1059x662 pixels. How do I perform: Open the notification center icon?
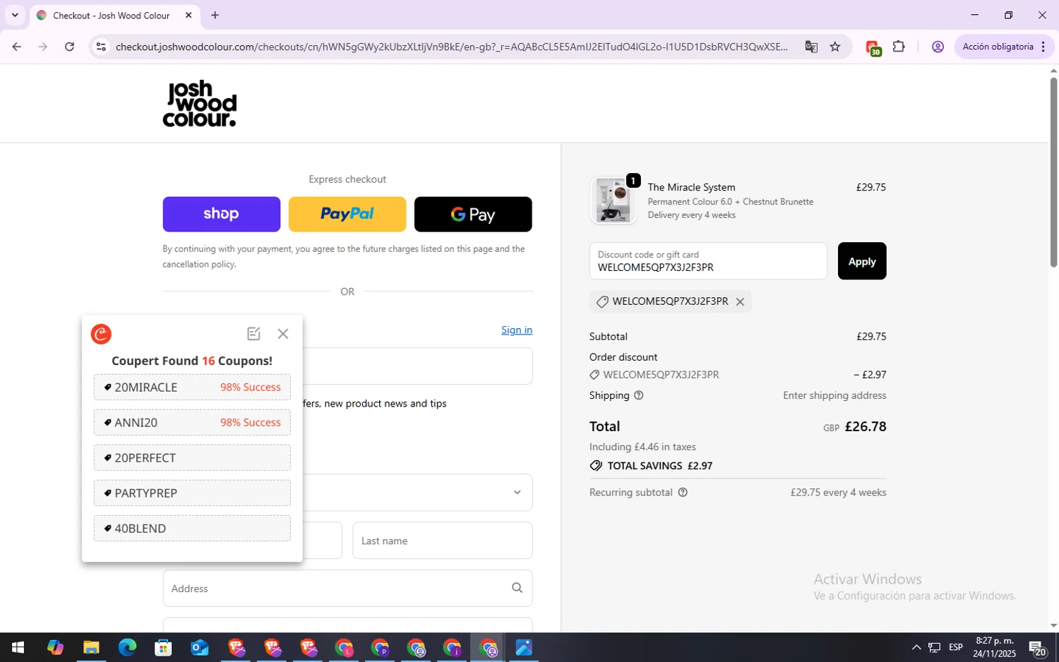click(x=1037, y=647)
